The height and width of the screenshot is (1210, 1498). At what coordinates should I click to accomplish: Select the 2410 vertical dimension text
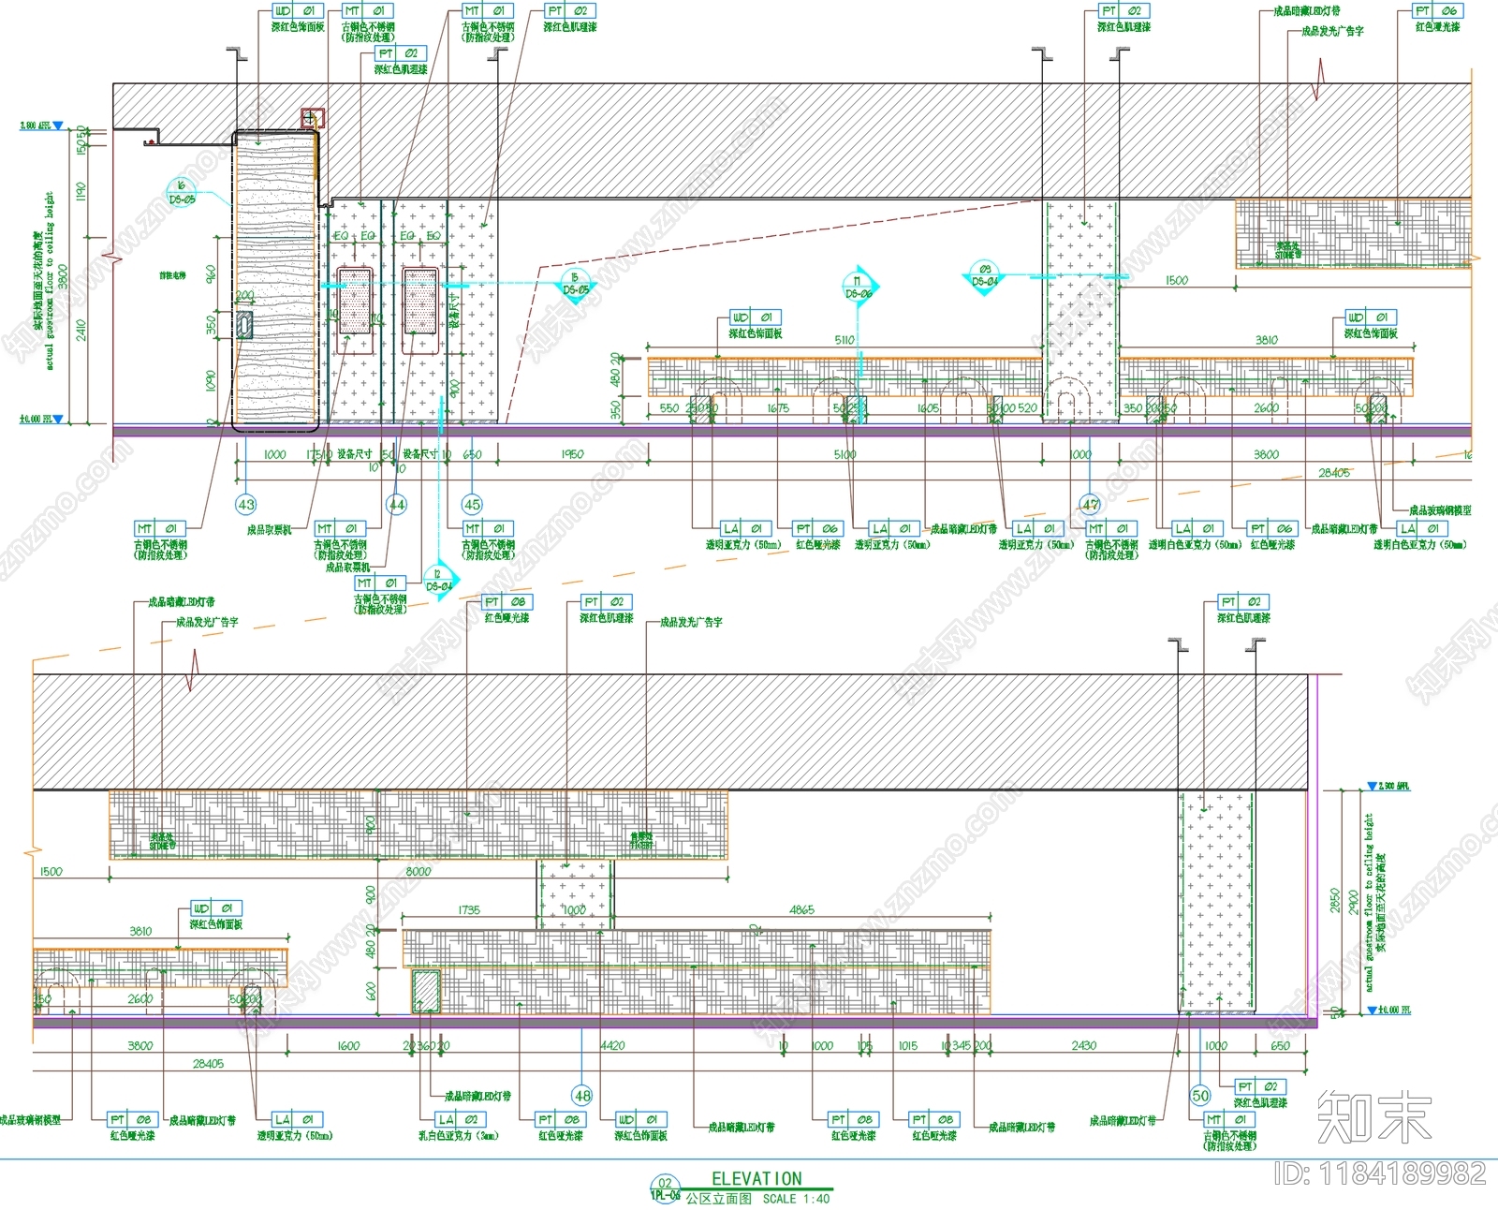coord(81,330)
